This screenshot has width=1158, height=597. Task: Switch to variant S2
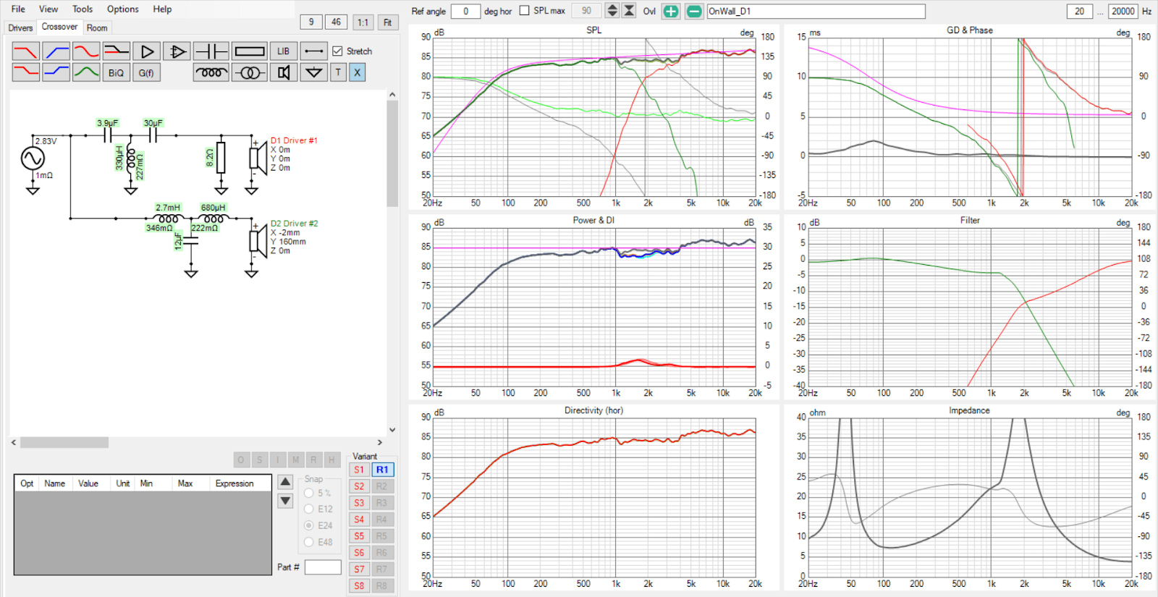[x=359, y=486]
